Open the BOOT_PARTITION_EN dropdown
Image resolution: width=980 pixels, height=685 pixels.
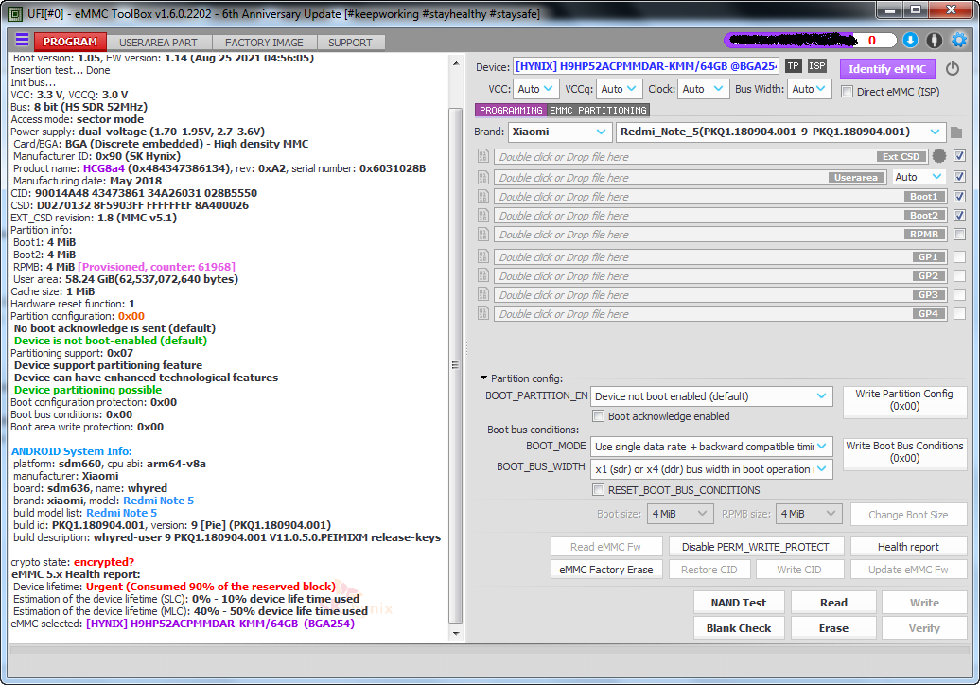click(711, 396)
